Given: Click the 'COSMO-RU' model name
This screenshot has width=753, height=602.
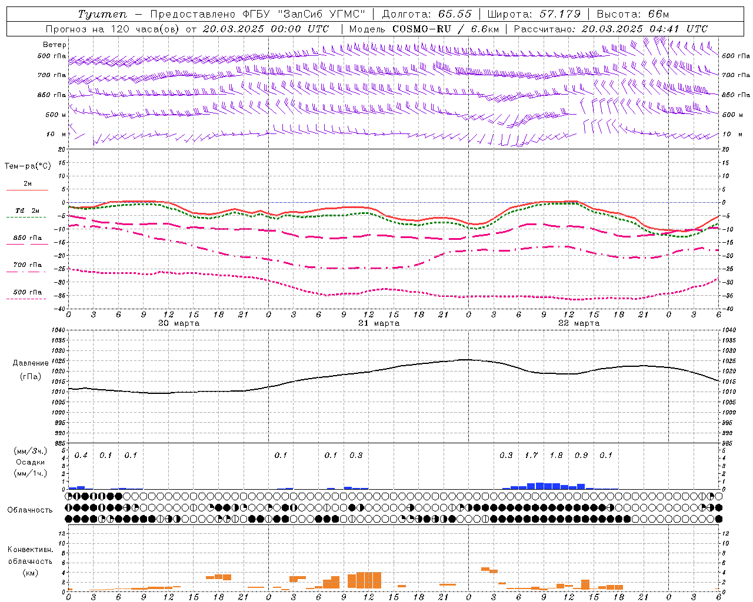Looking at the screenshot, I should pos(422,29).
